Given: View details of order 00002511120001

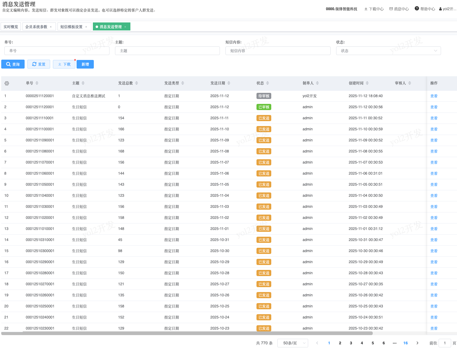Looking at the screenshot, I should tap(434, 96).
